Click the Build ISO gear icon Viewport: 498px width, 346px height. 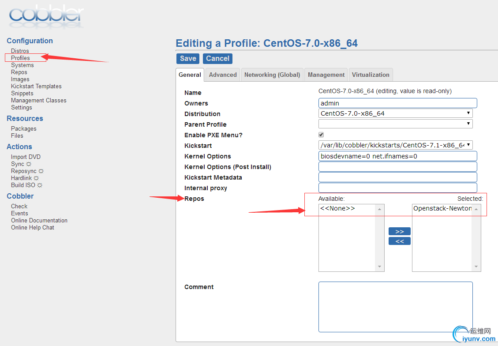pos(40,185)
